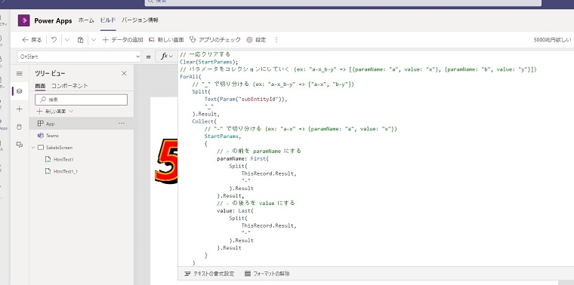Viewport: 574px width, 285px height.
Task: Expand the 新しい画面 dropdown in tree view
Action: [71, 111]
